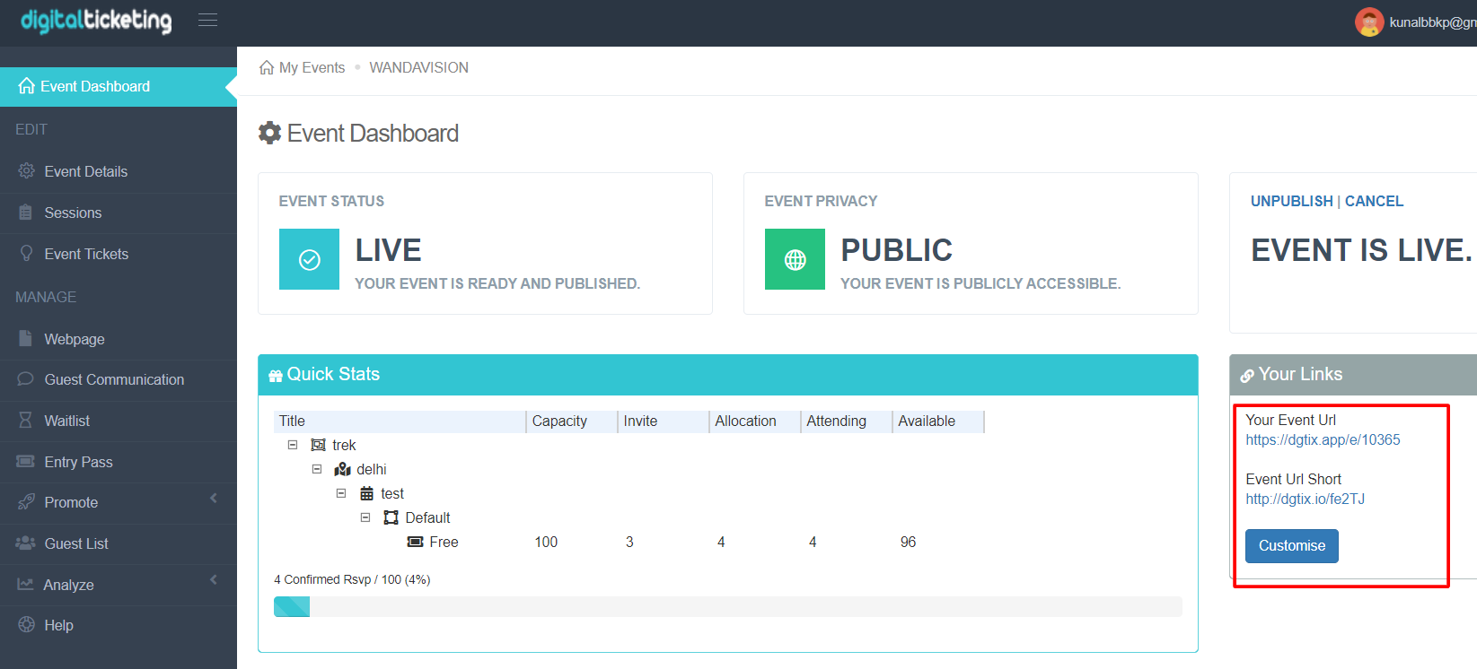Image resolution: width=1477 pixels, height=669 pixels.
Task: Click the hamburger menu icon in the header
Action: coord(208,20)
